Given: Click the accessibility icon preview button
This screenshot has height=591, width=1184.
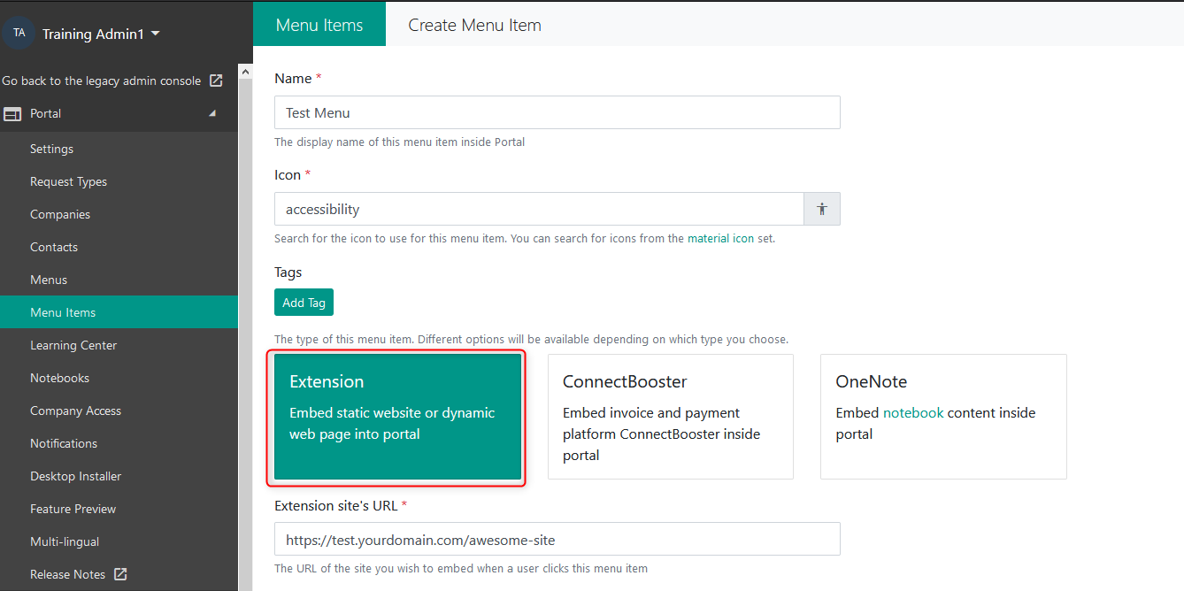Looking at the screenshot, I should coord(822,209).
